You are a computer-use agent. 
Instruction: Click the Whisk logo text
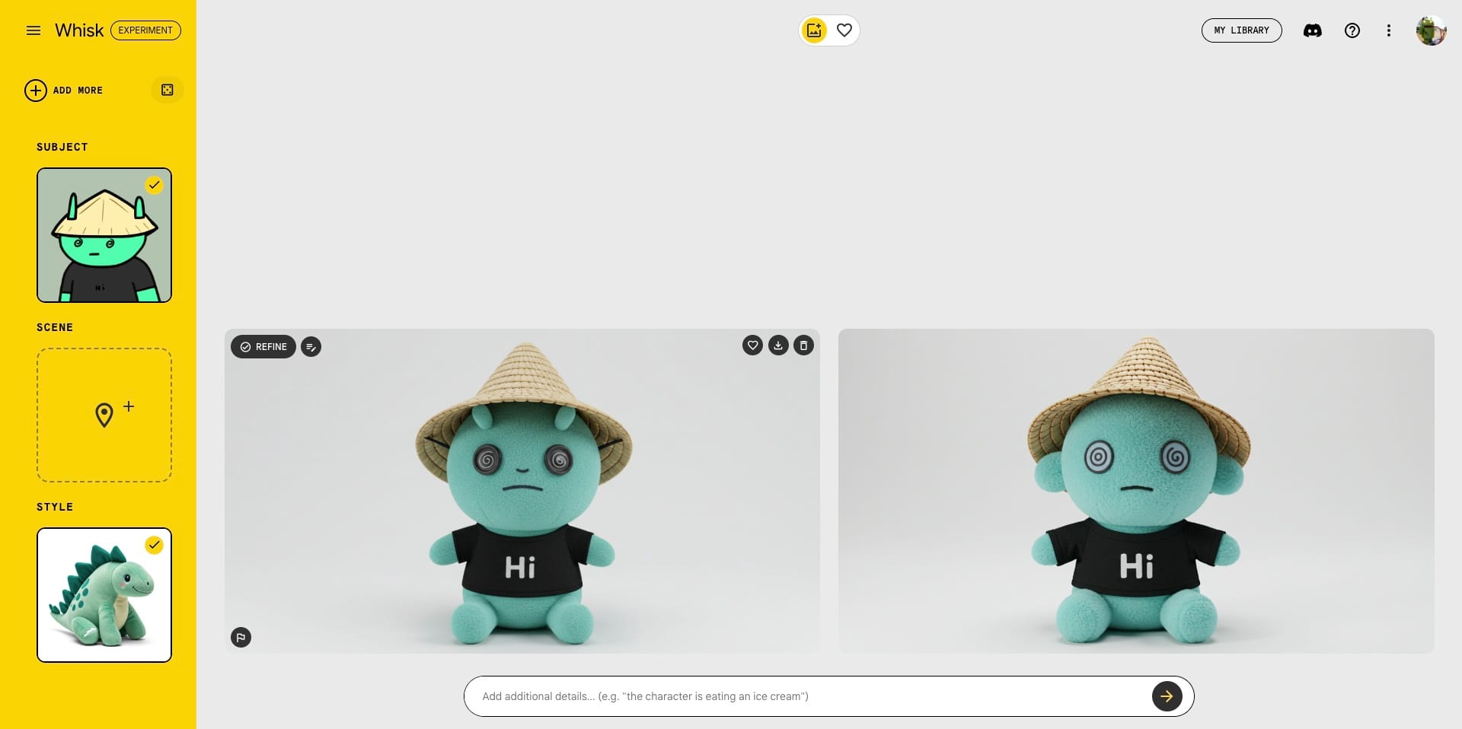click(79, 30)
